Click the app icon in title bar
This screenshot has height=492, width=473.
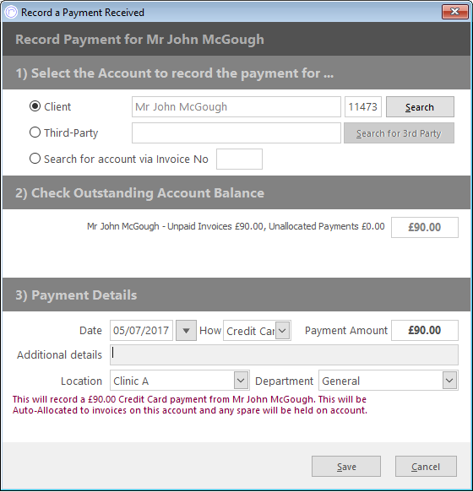pyautogui.click(x=11, y=13)
